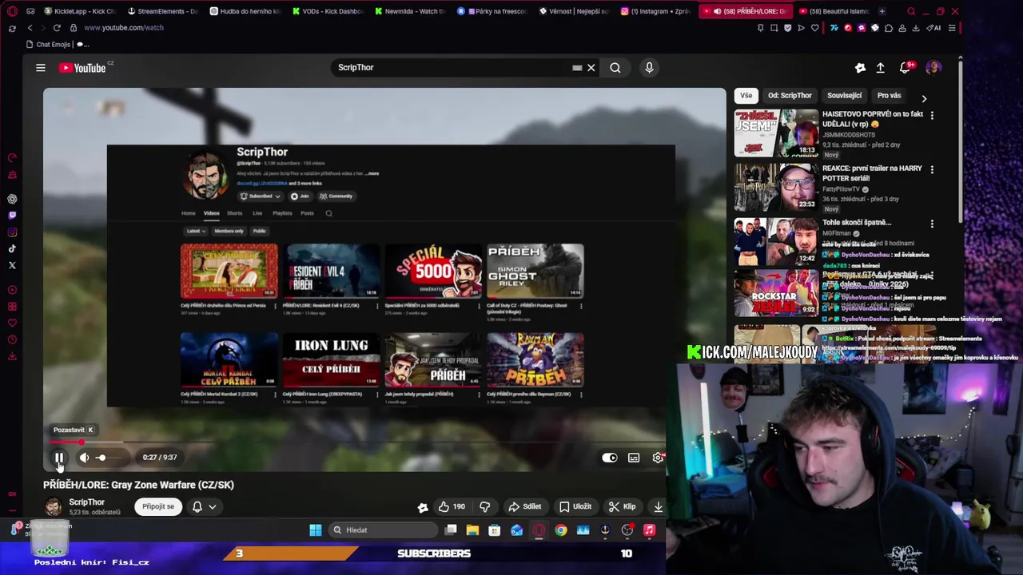Viewport: 1023px width, 575px height.
Task: Open X (Twitter) in the Opera sidebar
Action: [12, 265]
